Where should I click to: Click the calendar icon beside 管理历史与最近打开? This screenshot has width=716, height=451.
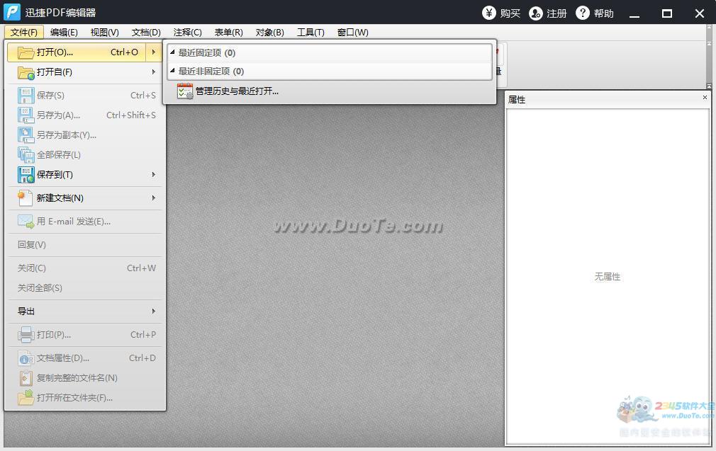(185, 91)
